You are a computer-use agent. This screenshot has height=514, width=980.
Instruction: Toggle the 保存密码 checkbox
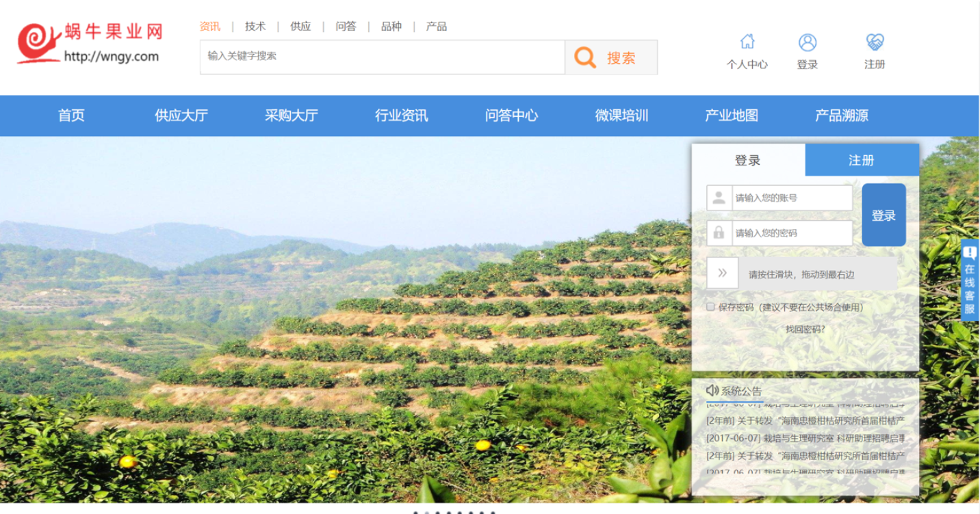[x=710, y=307]
